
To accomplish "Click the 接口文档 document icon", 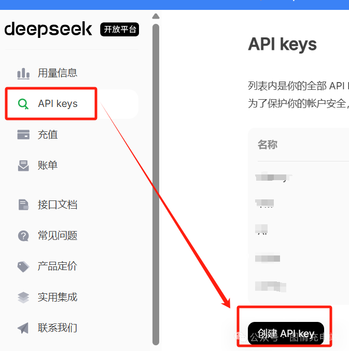I will 23,205.
